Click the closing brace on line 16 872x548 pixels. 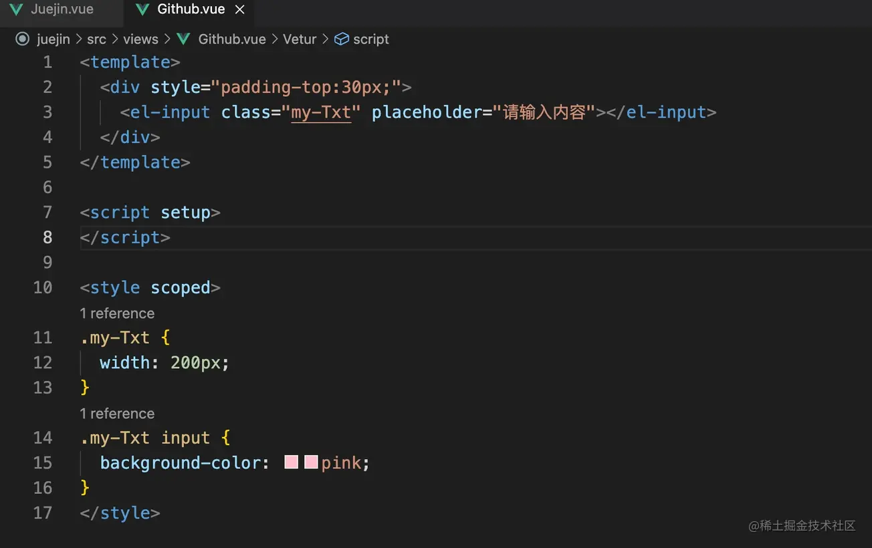pos(85,488)
